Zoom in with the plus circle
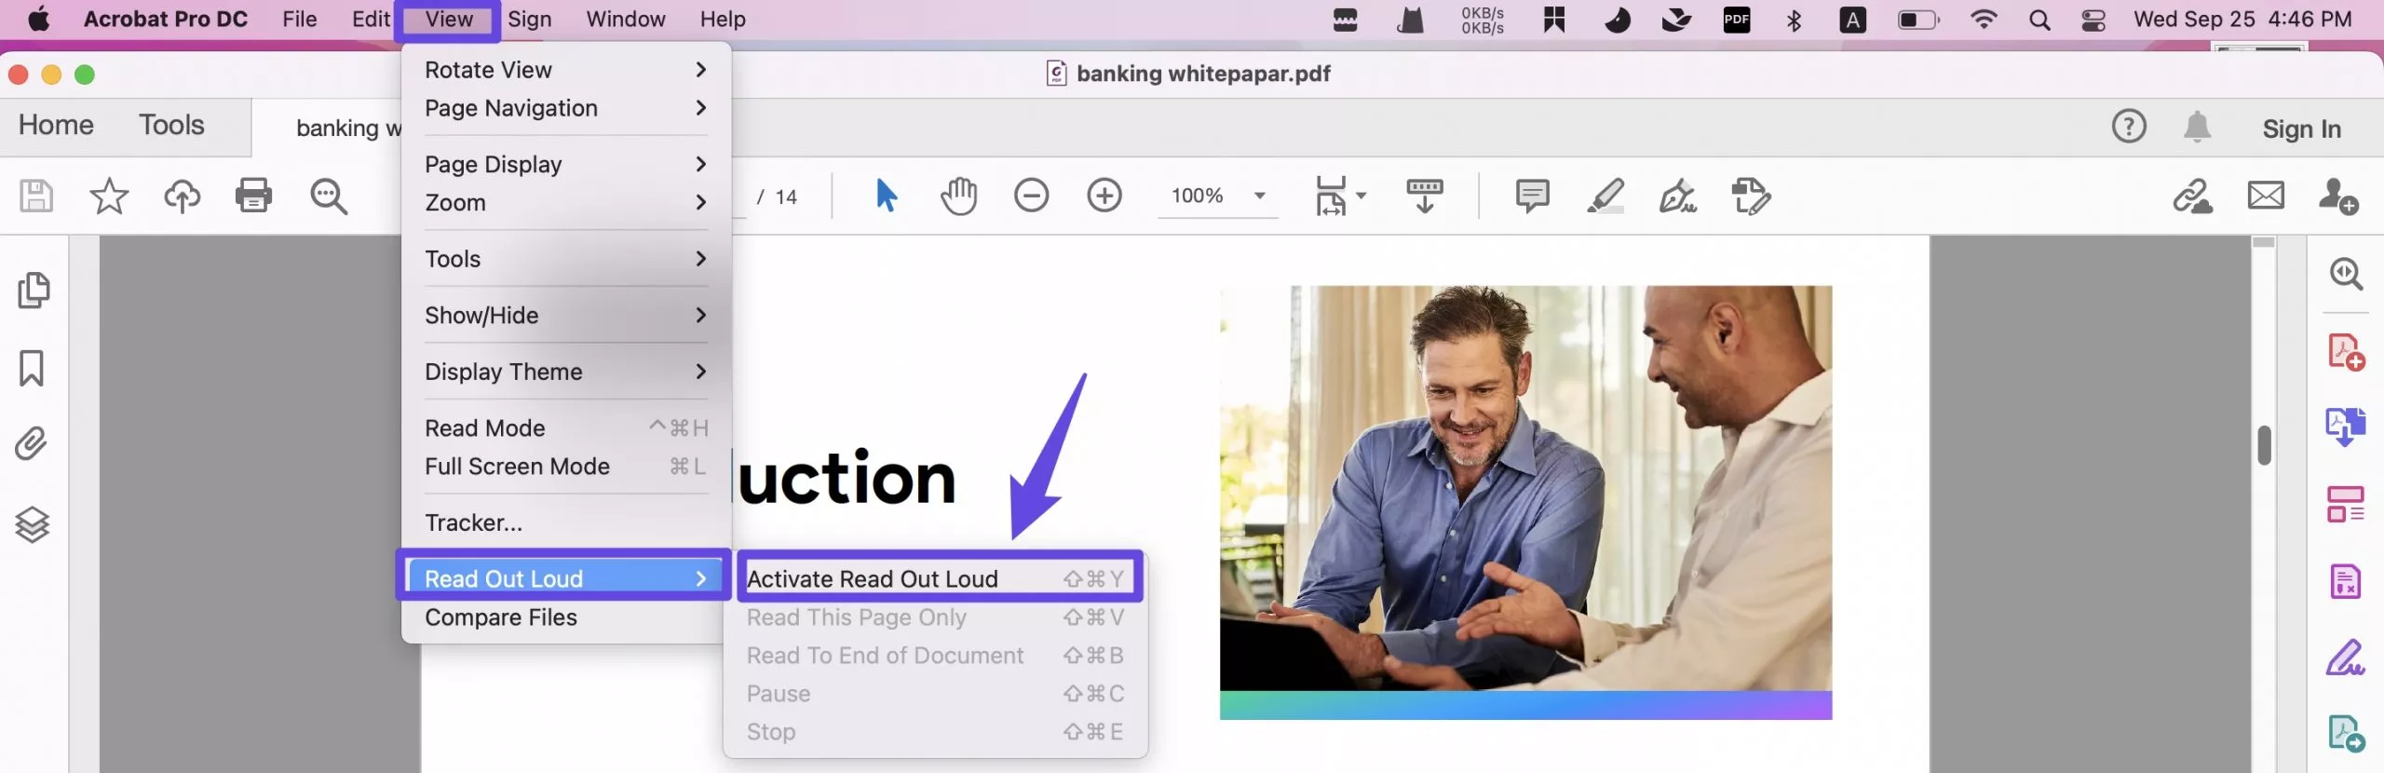2384x773 pixels. click(1104, 196)
